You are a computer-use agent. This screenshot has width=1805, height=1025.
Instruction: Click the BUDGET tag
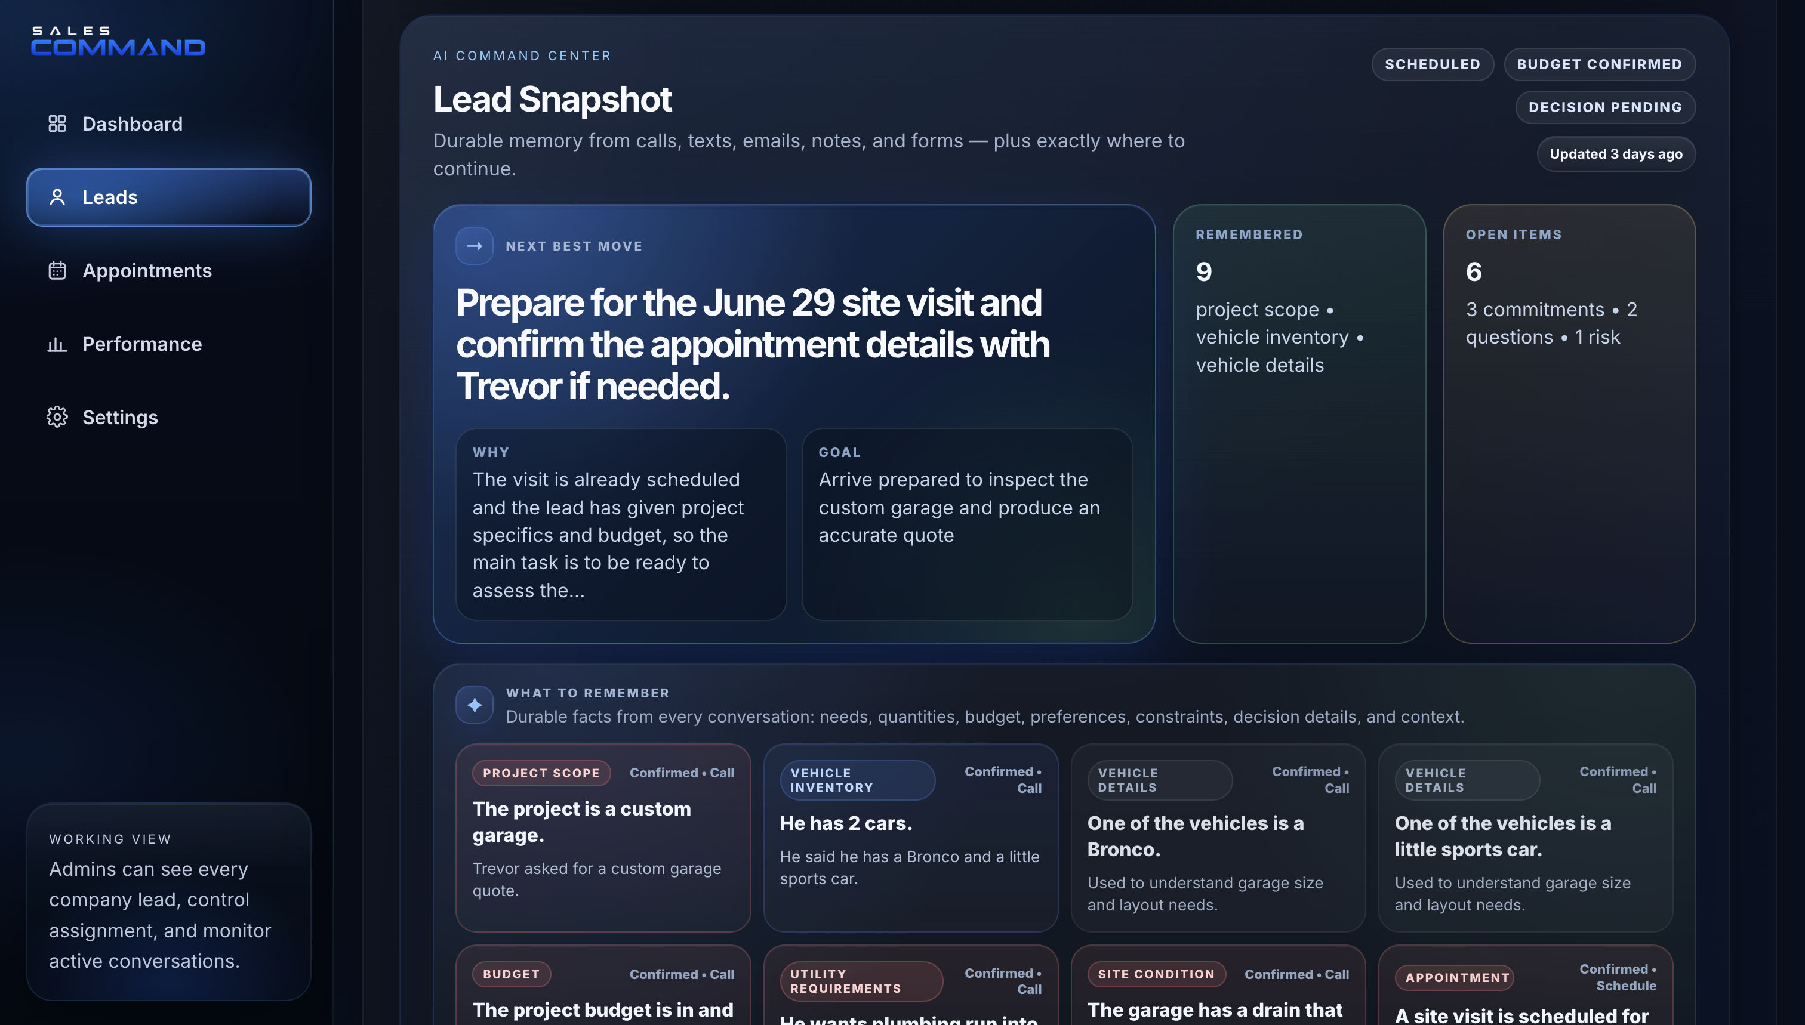click(x=512, y=974)
